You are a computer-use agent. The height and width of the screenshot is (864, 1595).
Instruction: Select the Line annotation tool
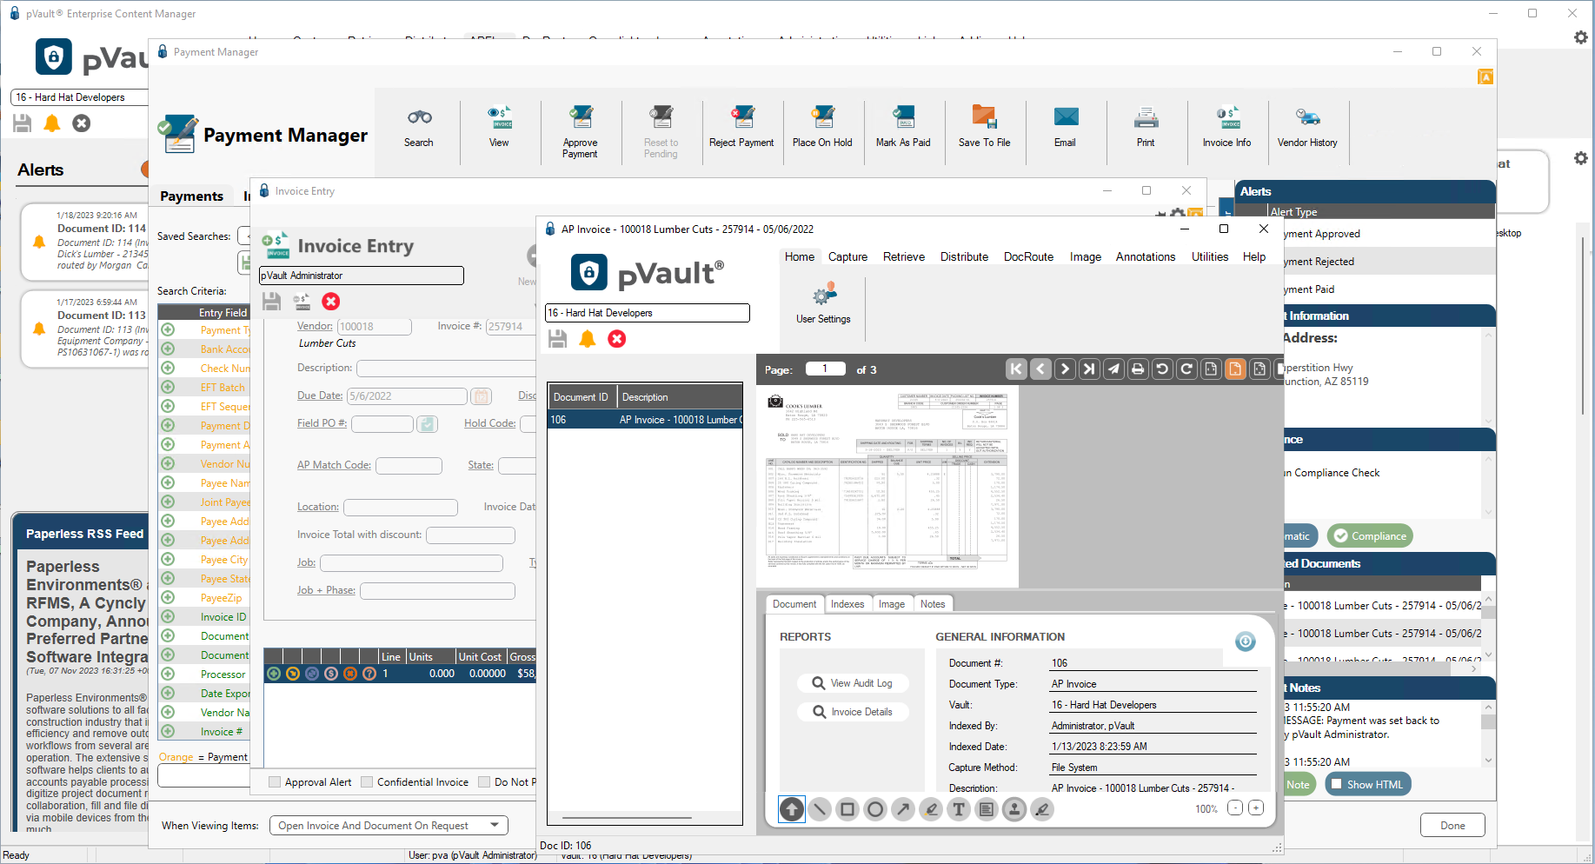820,809
